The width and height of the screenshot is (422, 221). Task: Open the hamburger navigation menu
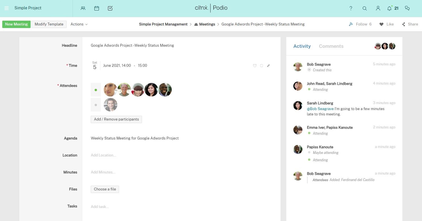click(7, 8)
